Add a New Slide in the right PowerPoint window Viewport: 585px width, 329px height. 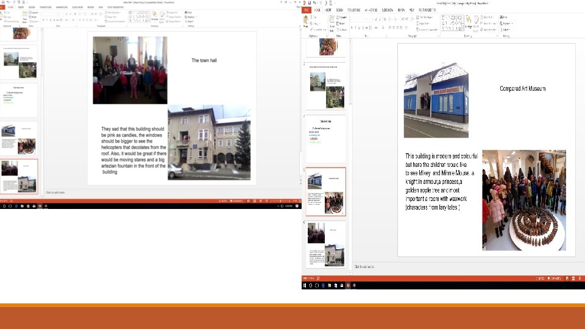(x=331, y=24)
